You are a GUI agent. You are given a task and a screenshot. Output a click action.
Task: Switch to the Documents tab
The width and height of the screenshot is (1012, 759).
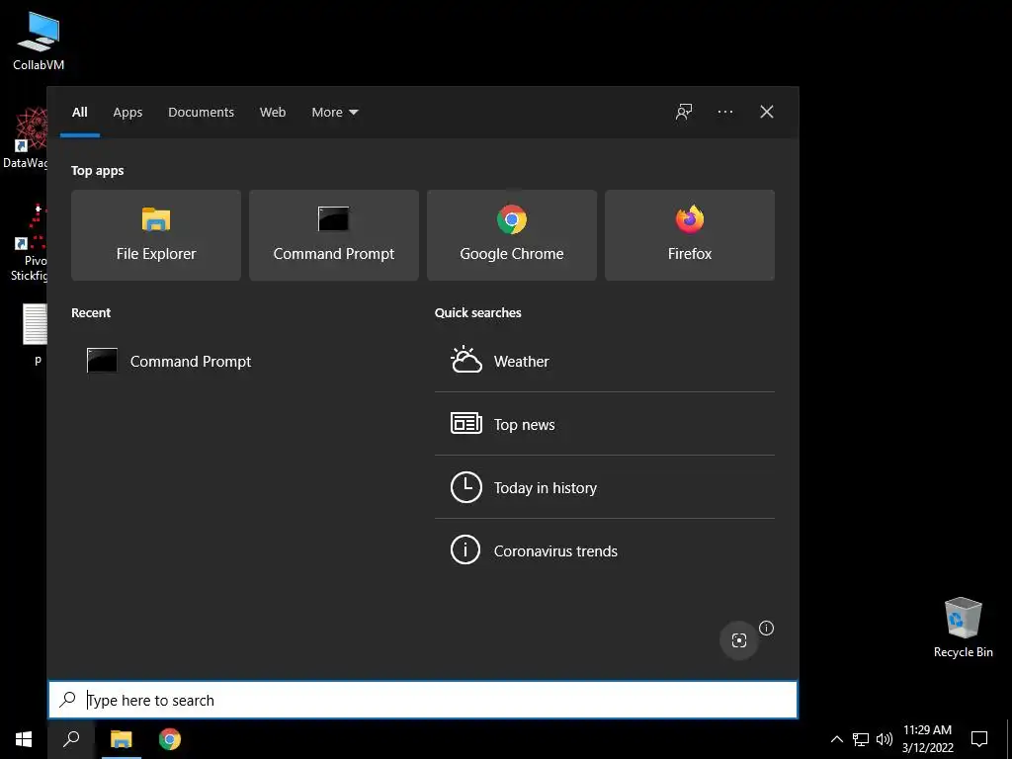pos(202,113)
